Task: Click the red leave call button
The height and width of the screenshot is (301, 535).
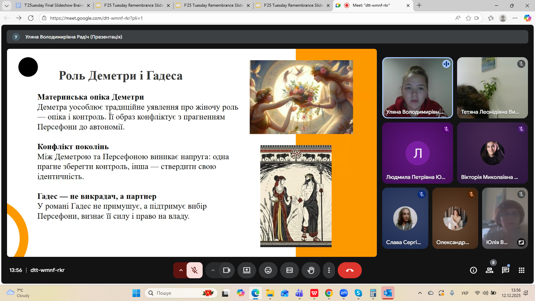Action: coord(349,270)
